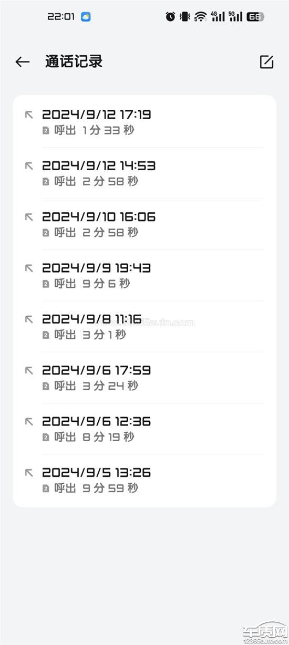Image resolution: width=289 pixels, height=645 pixels.
Task: Tap the alarm clock status icon
Action: (170, 17)
